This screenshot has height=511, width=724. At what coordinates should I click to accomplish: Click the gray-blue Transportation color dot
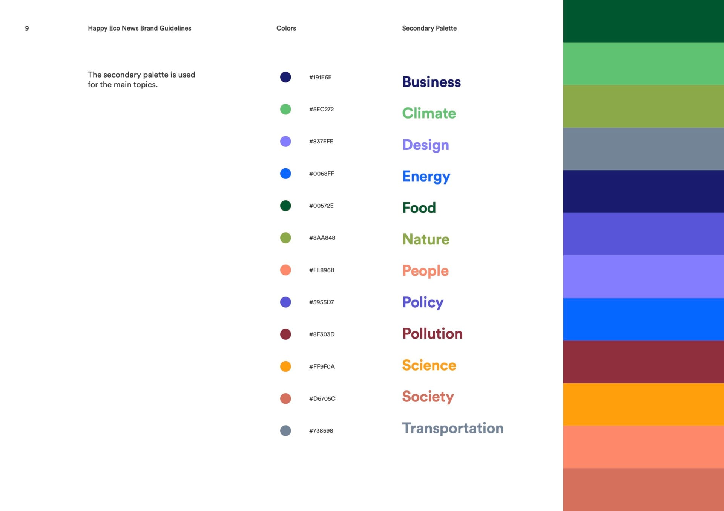pyautogui.click(x=285, y=430)
